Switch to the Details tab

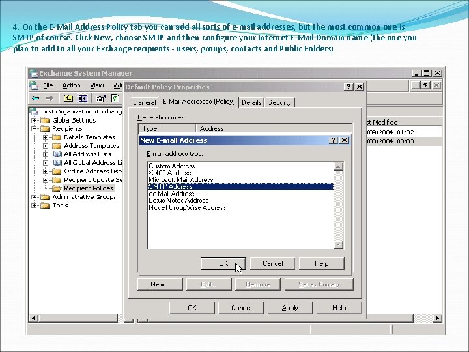click(251, 102)
